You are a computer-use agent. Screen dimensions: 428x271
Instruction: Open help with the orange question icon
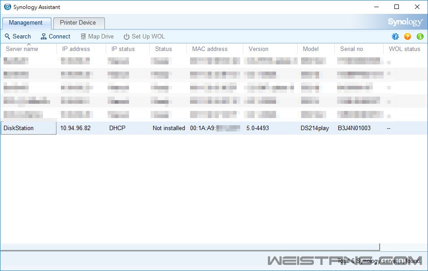407,37
